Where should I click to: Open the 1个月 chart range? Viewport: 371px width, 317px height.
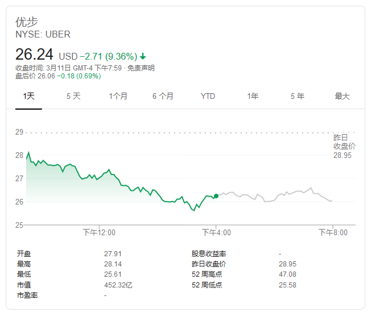coord(118,96)
